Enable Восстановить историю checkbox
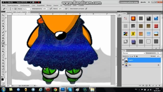Image resolution: width=163 pixels, height=92 pixels. [70, 9]
